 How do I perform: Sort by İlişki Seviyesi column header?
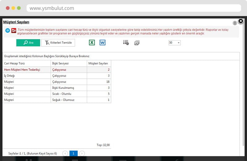click(69, 63)
